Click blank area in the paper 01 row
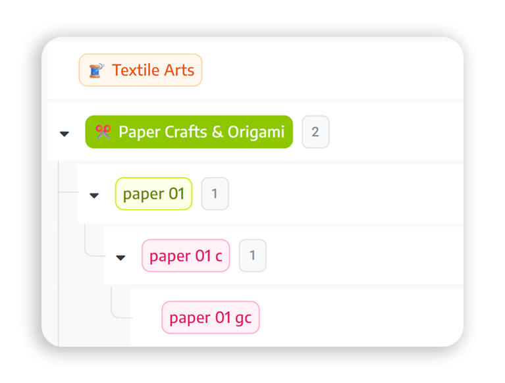This screenshot has width=505, height=383. [342, 194]
